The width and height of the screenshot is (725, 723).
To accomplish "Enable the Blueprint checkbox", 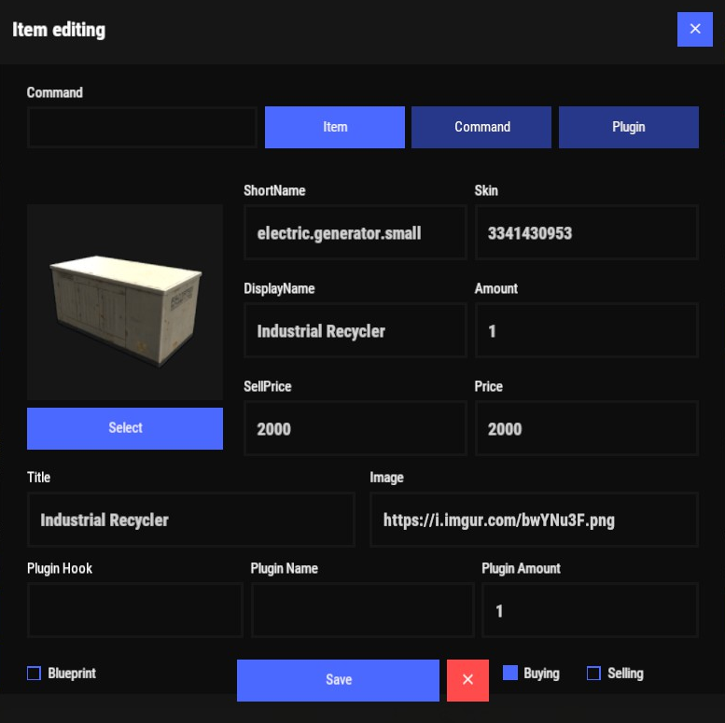I will pos(35,674).
